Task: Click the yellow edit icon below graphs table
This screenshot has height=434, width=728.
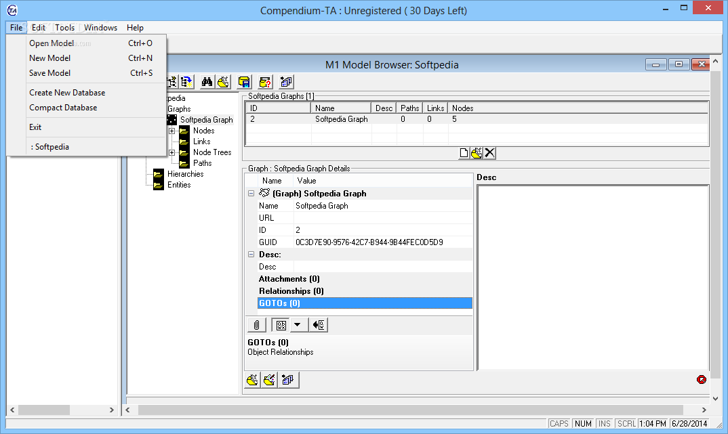Action: (477, 153)
